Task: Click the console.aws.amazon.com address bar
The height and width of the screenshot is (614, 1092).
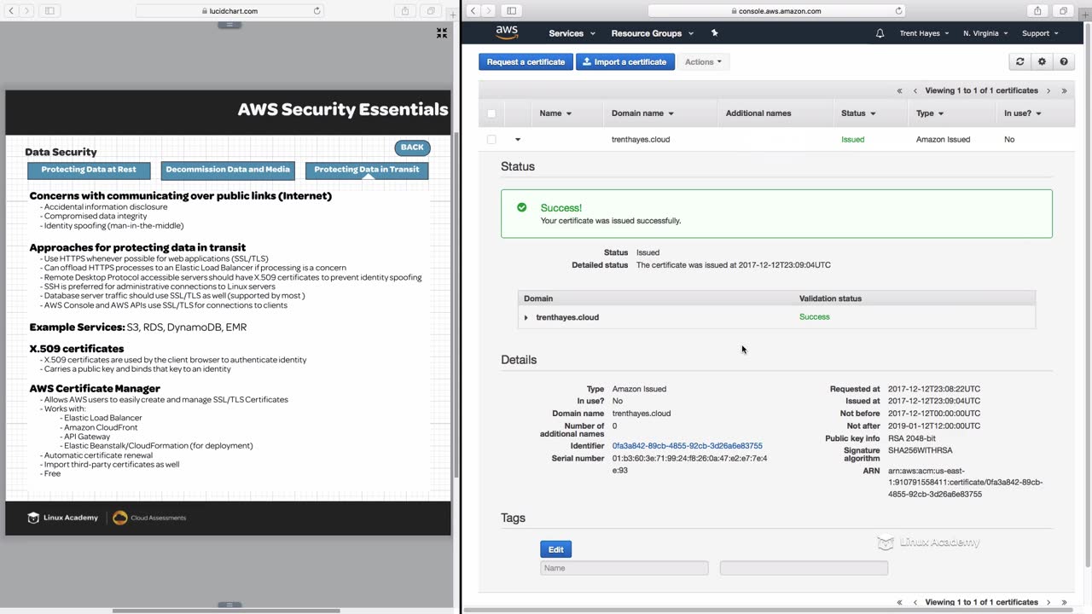Action: [776, 11]
